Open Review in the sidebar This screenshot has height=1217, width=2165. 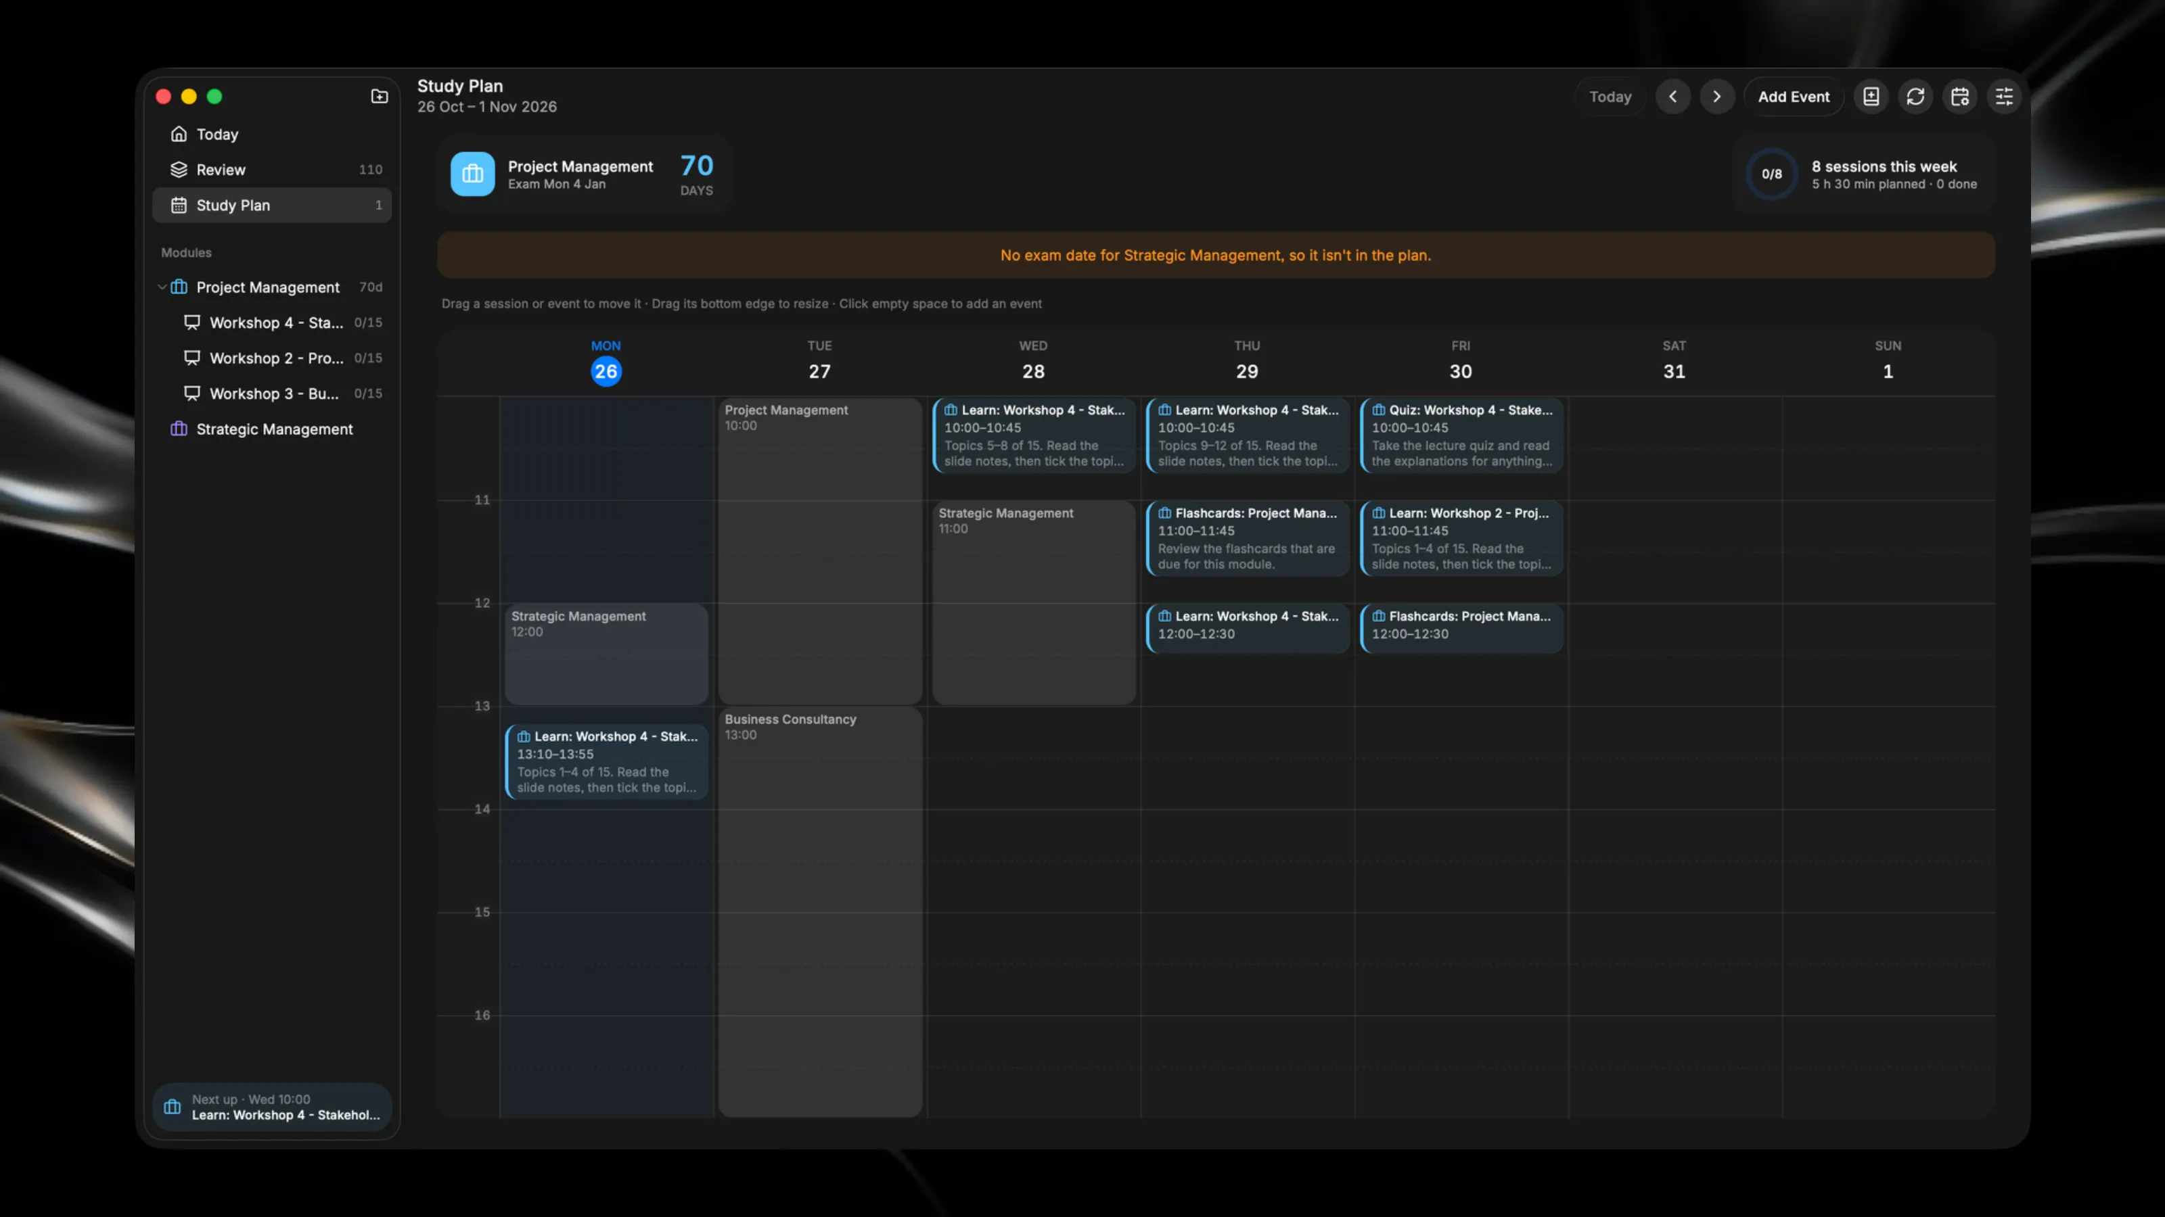(271, 170)
